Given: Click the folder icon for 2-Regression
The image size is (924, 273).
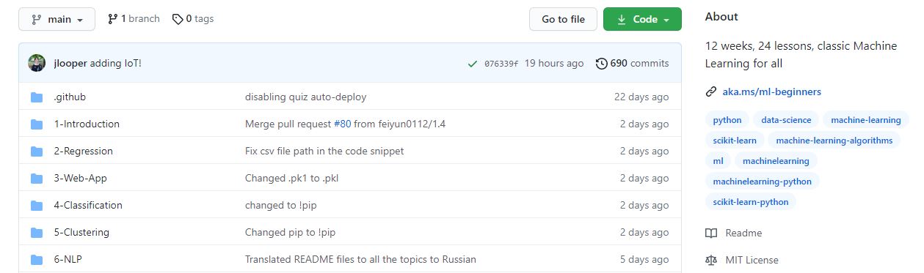Looking at the screenshot, I should point(37,152).
